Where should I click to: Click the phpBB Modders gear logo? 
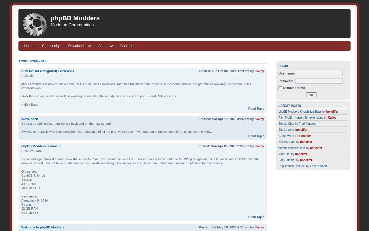[35, 24]
